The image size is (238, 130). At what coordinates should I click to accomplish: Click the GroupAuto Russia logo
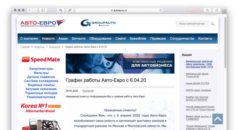coord(98,23)
